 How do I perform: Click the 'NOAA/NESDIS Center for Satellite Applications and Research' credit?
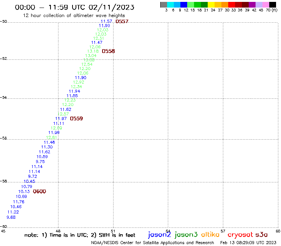[x=153, y=243]
